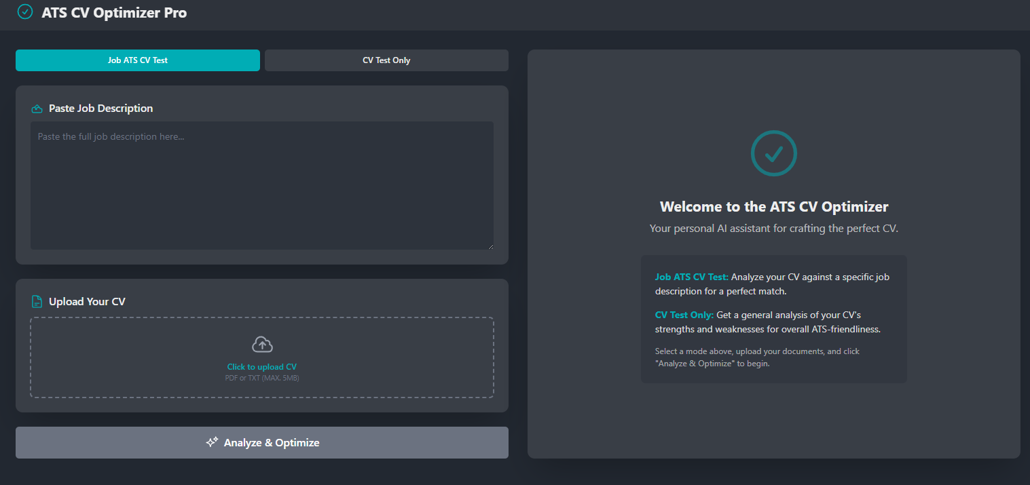The width and height of the screenshot is (1030, 485).
Task: Click the Upload Your CV heading
Action: pyautogui.click(x=87, y=302)
